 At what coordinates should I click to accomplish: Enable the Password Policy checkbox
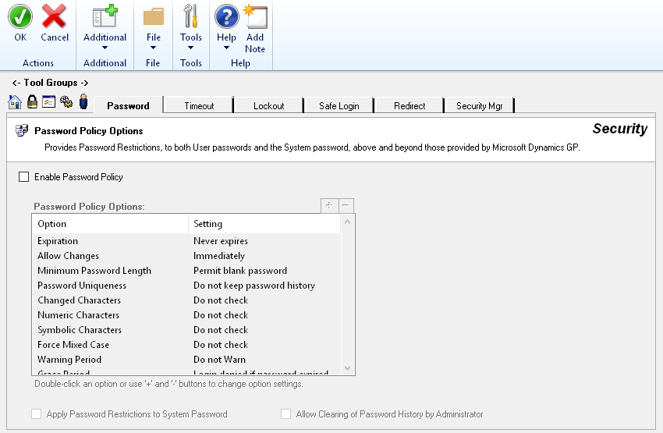(24, 177)
